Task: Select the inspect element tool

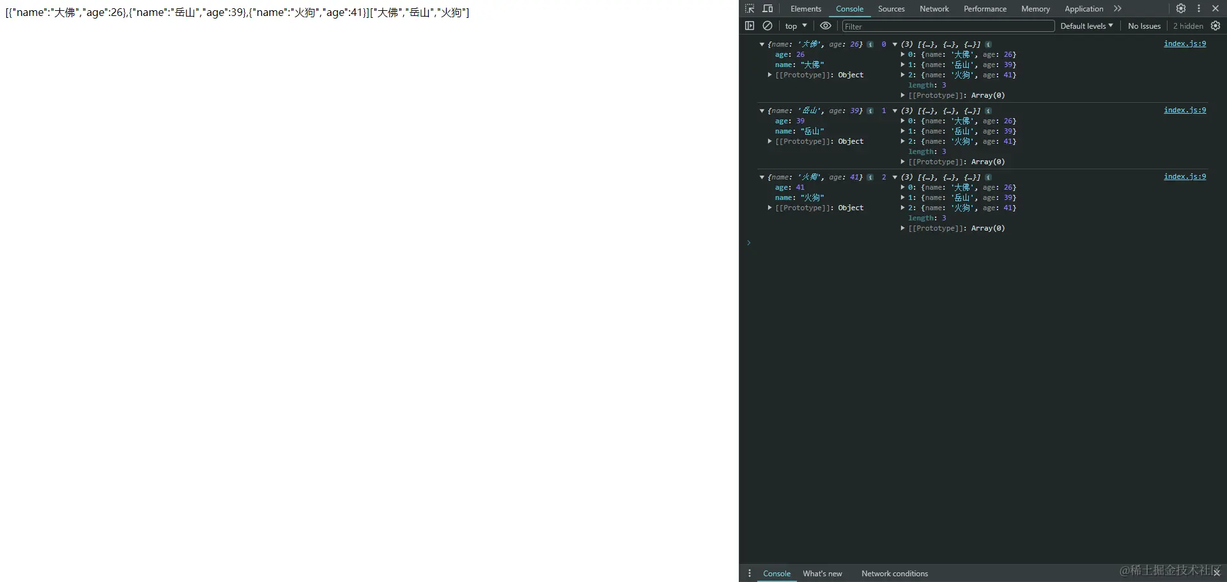Action: (x=749, y=8)
